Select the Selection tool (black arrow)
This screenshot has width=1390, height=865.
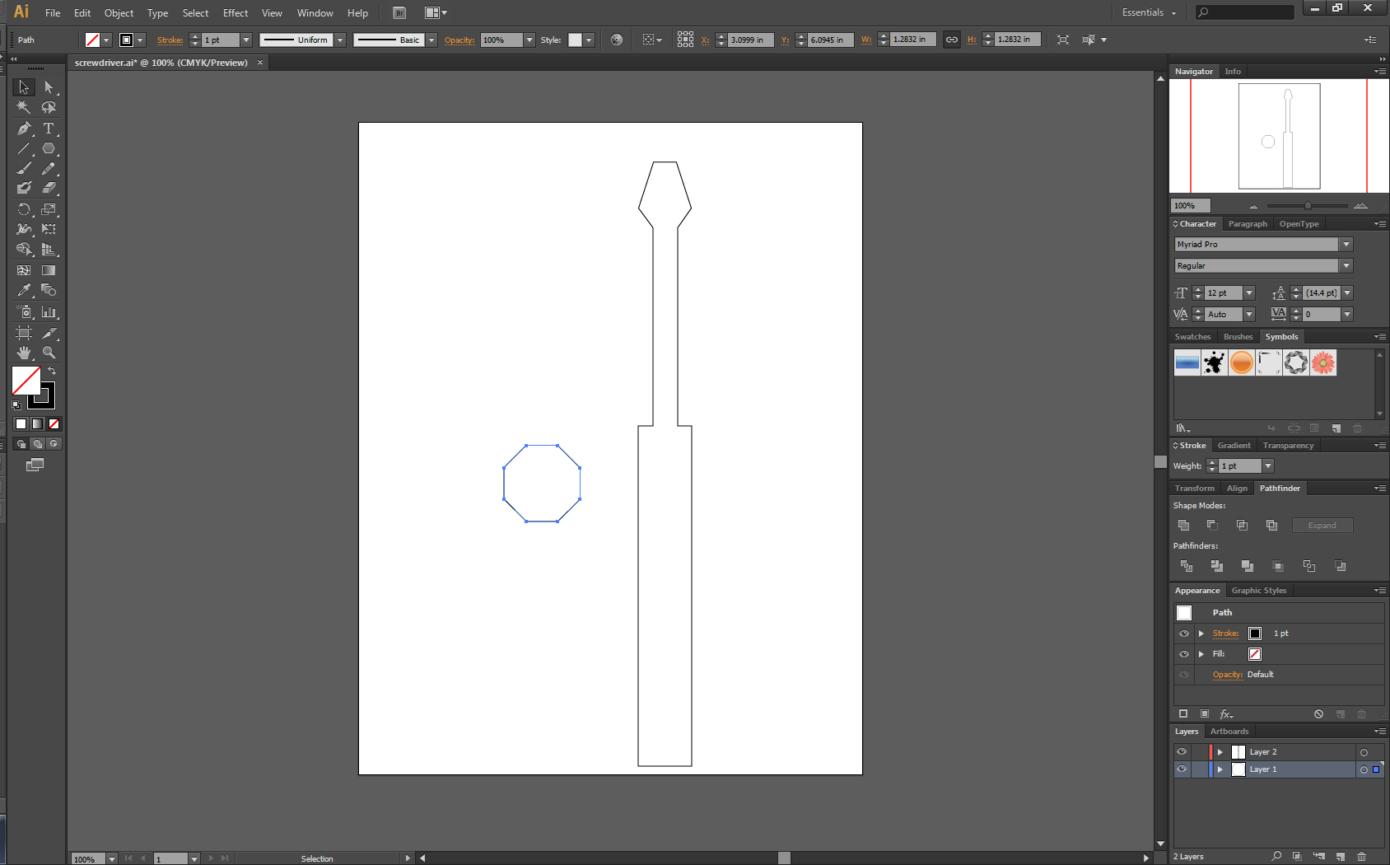coord(24,86)
